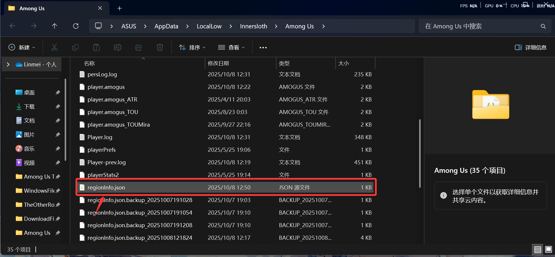Click the Share icon in toolbar

(x=139, y=47)
